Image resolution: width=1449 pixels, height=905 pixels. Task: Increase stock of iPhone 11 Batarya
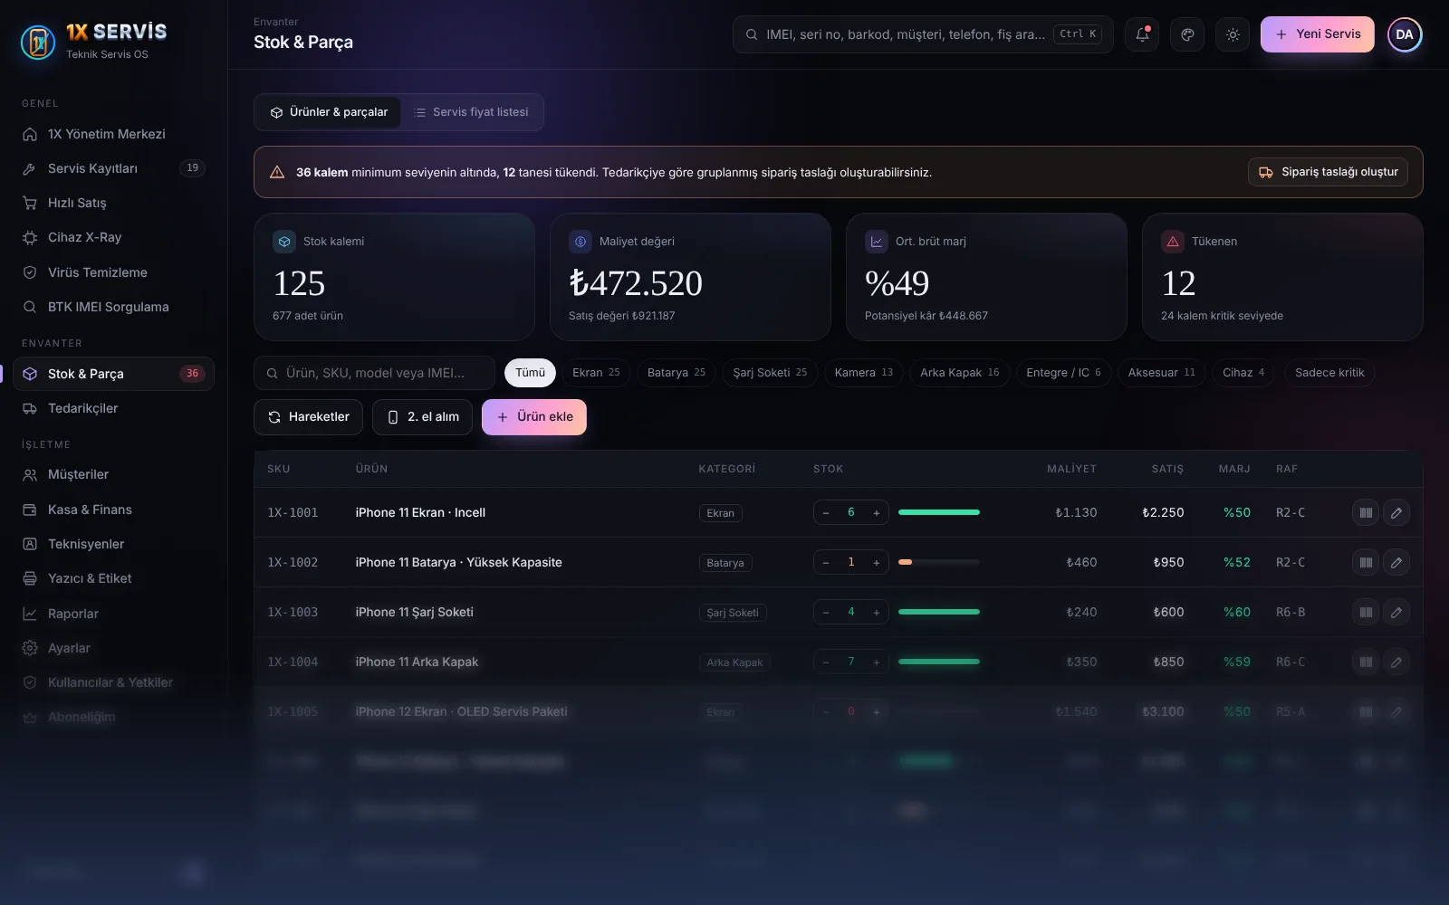(x=876, y=562)
